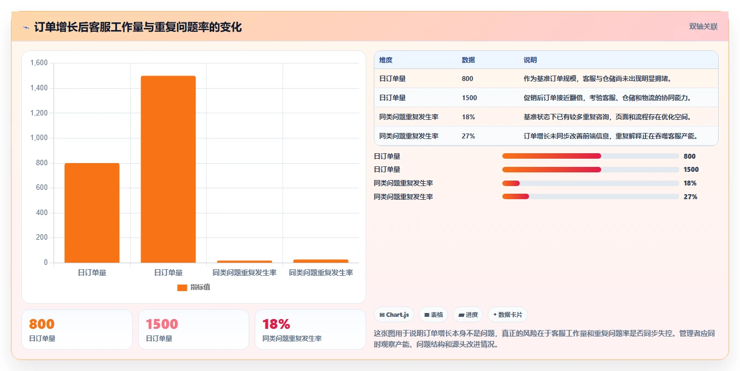The width and height of the screenshot is (740, 371).
Task: Click the Chart.js chip
Action: [394, 315]
